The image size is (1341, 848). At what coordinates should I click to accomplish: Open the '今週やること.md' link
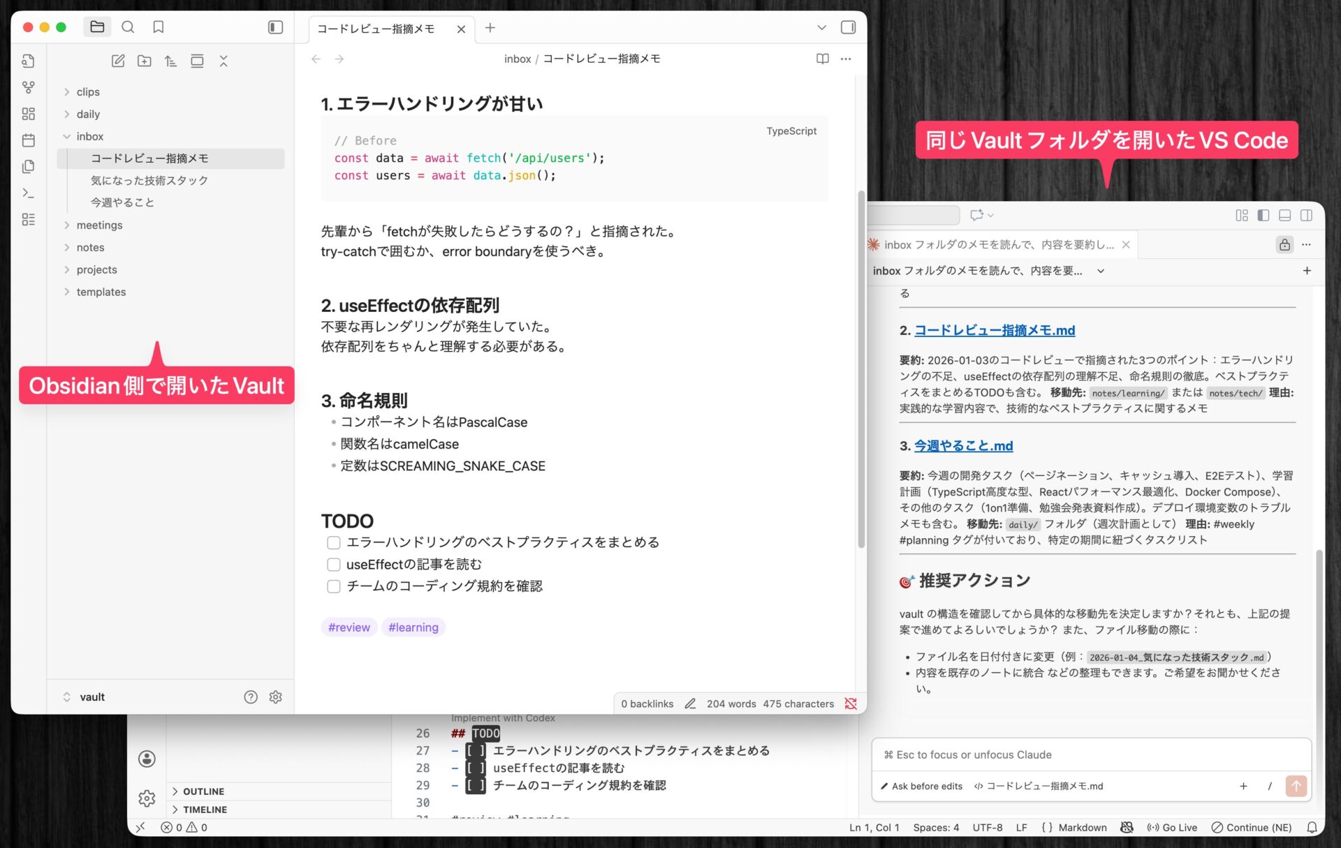point(963,445)
